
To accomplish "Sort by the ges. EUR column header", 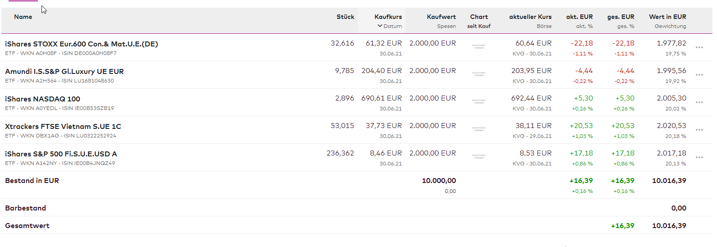I will (x=620, y=17).
